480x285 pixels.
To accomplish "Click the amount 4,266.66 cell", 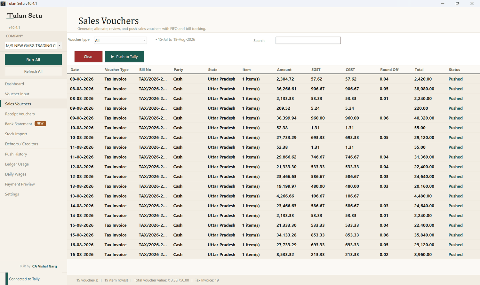I will tap(285, 196).
